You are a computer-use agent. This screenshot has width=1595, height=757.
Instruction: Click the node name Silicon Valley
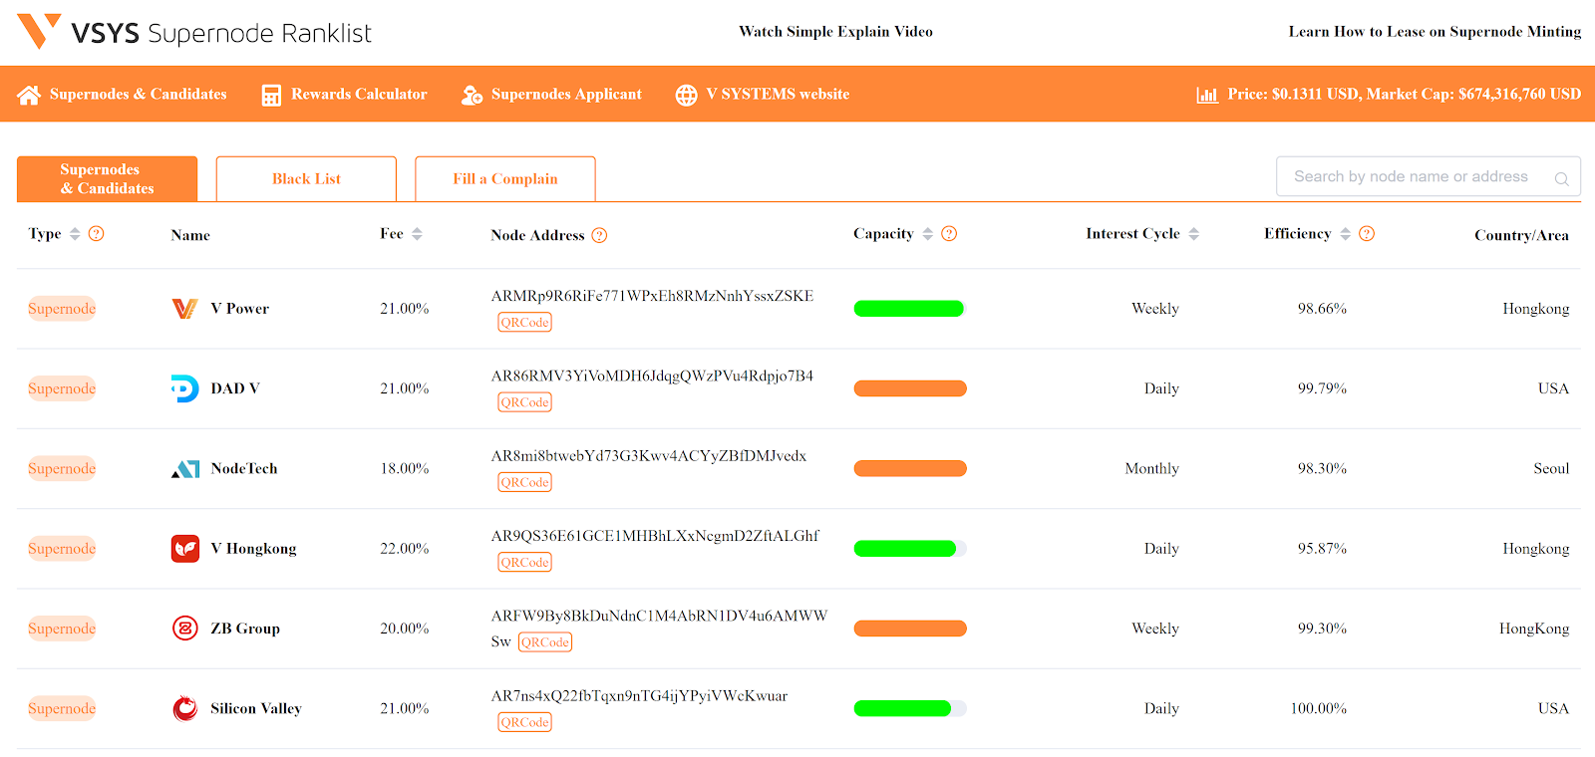tap(256, 708)
